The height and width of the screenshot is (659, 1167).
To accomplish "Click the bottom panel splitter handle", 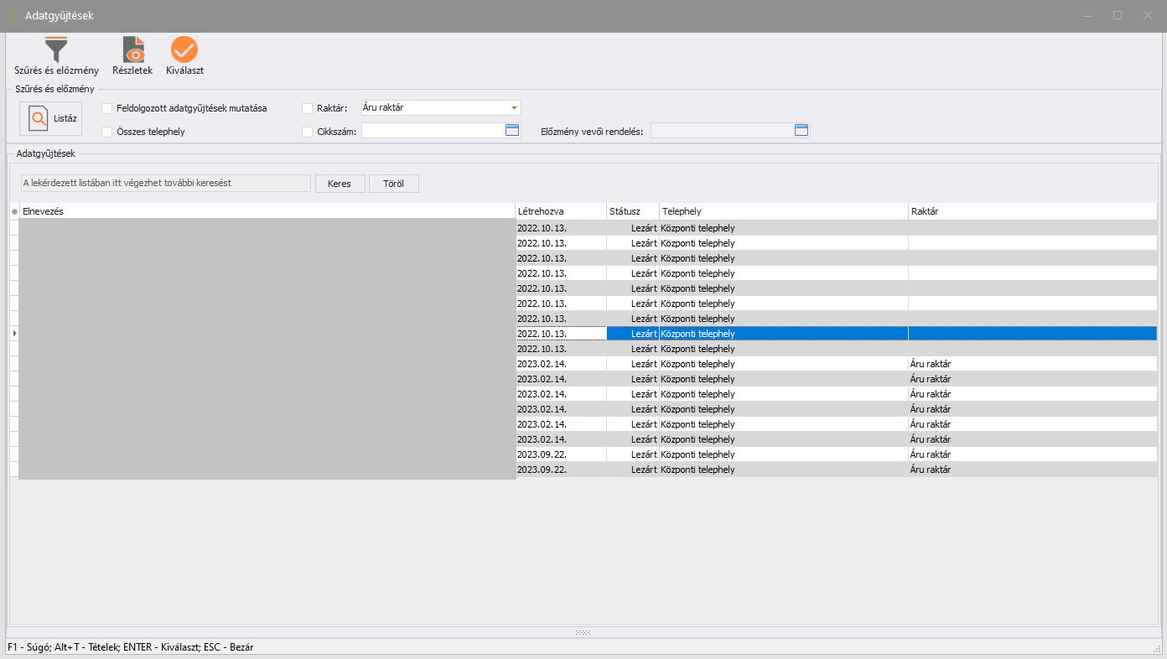I will point(583,632).
